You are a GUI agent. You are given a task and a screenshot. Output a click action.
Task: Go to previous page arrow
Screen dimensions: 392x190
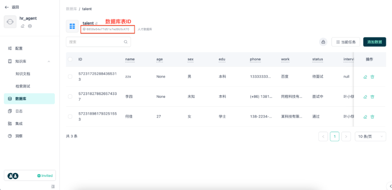pyautogui.click(x=323, y=137)
